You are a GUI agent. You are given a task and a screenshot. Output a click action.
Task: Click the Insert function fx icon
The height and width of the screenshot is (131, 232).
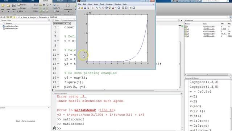coord(44,5)
